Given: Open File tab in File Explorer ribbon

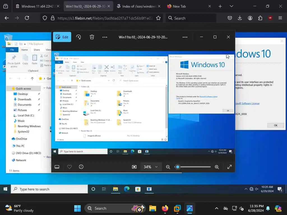Looking at the screenshot, I should (12, 50).
